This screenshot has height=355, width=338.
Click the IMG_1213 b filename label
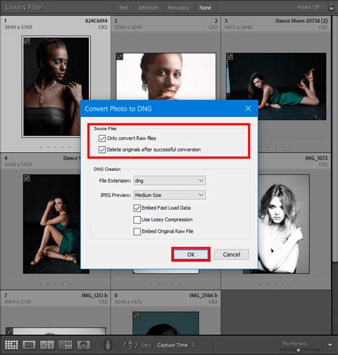click(x=95, y=295)
